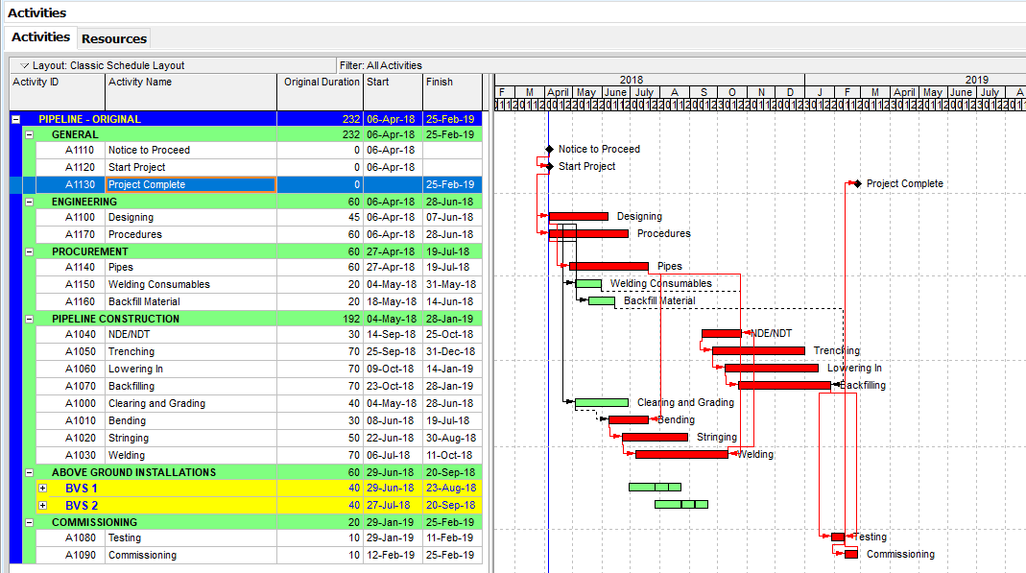This screenshot has height=573, width=1026.
Task: Select activity A1110 Notice to Proceed row
Action: point(258,150)
